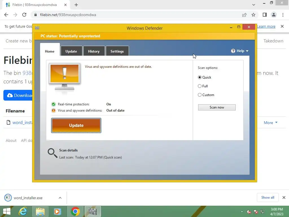Image resolution: width=289 pixels, height=217 pixels.
Task: Click the Takedown link
Action: [x=273, y=41]
